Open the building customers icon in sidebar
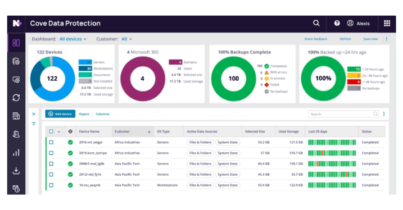The image size is (403, 210). click(x=16, y=116)
